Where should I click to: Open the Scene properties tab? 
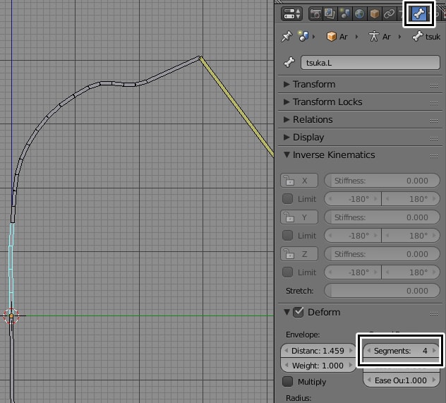[345, 13]
